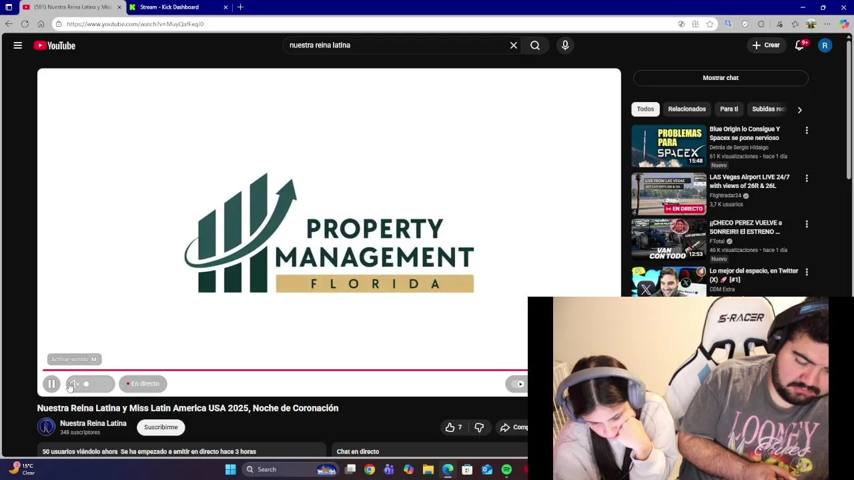Close the YouTube browser tab
The image size is (854, 480).
click(x=119, y=7)
